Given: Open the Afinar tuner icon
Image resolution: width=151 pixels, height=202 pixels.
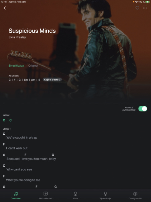Looking at the screenshot, I should click(x=75, y=194).
